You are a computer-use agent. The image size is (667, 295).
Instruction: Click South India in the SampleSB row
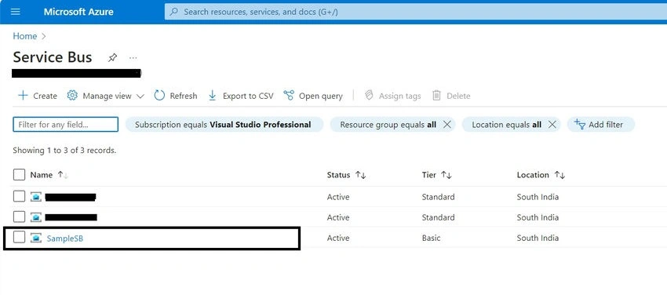click(538, 238)
